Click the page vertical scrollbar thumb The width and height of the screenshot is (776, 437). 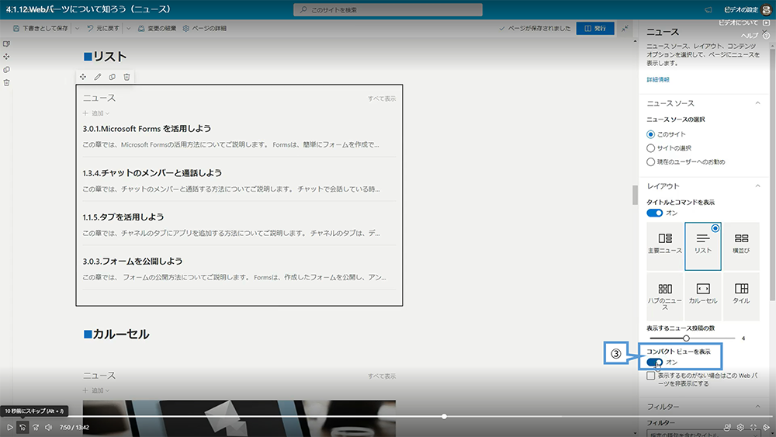click(x=635, y=195)
